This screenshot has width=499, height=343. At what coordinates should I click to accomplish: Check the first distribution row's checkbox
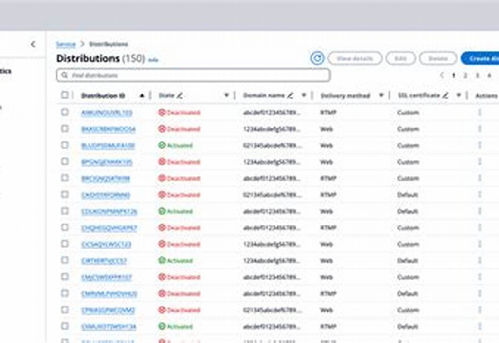[x=65, y=112]
